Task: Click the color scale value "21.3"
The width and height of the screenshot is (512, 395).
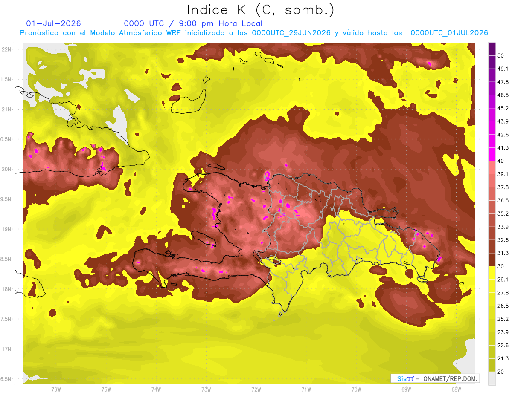Action: (x=503, y=358)
